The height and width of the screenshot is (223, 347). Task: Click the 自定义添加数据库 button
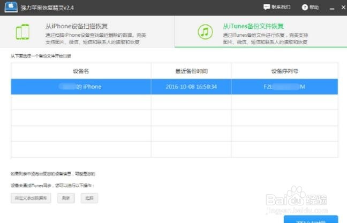(x=31, y=198)
